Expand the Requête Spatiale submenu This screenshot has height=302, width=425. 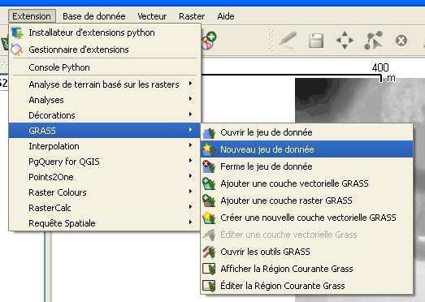tap(105, 223)
